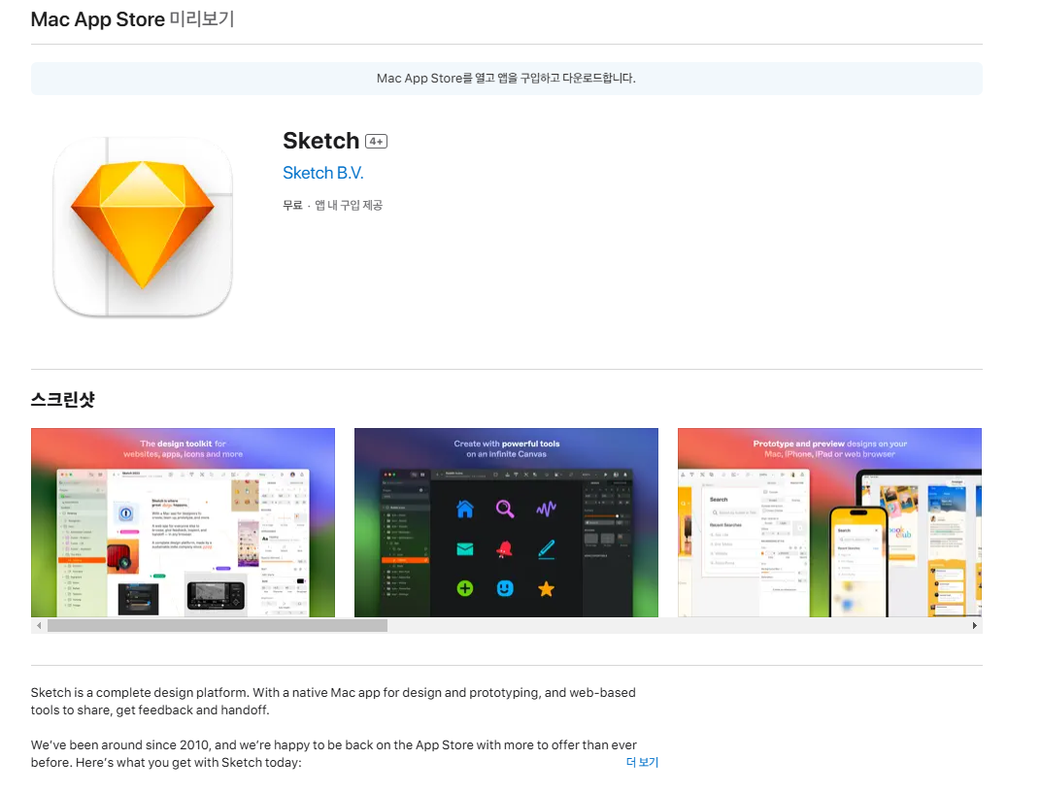The height and width of the screenshot is (792, 1041).
Task: Click the Mac App Store open banner
Action: pos(507,79)
